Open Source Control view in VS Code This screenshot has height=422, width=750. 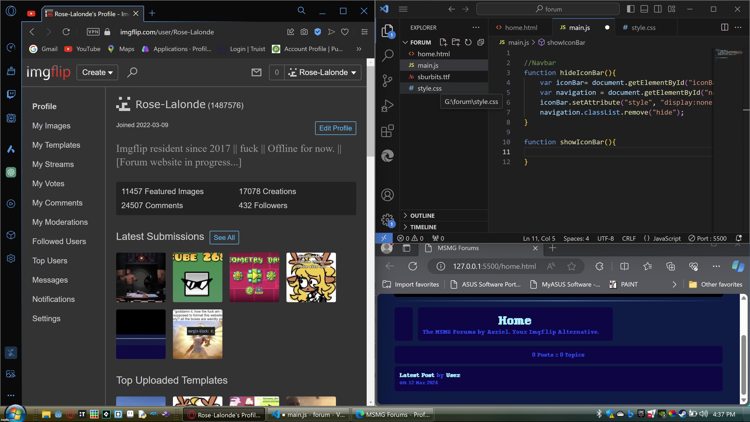(x=387, y=81)
